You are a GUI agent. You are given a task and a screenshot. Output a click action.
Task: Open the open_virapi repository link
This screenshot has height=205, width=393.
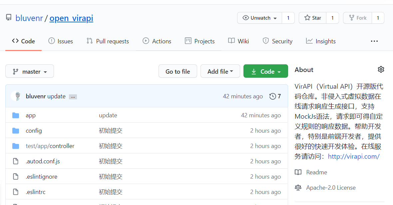tap(71, 18)
